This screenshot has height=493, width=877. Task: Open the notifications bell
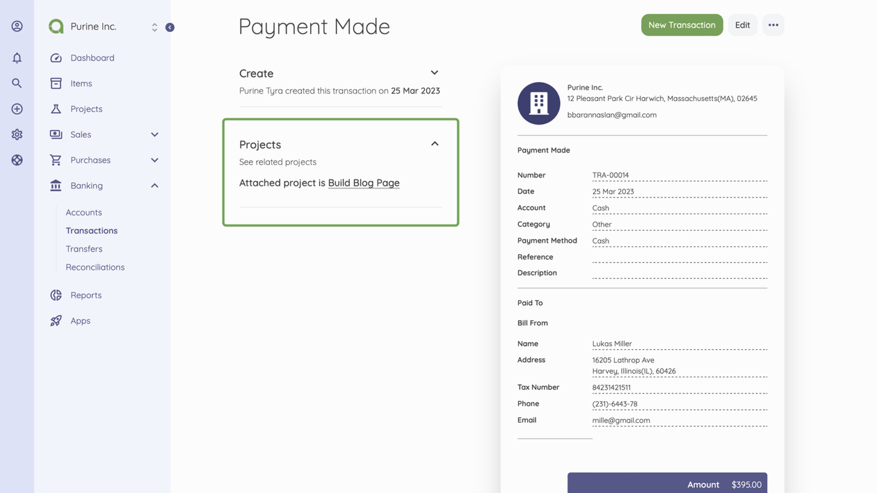17,58
